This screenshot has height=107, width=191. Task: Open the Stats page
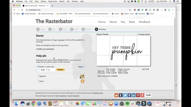132,22
